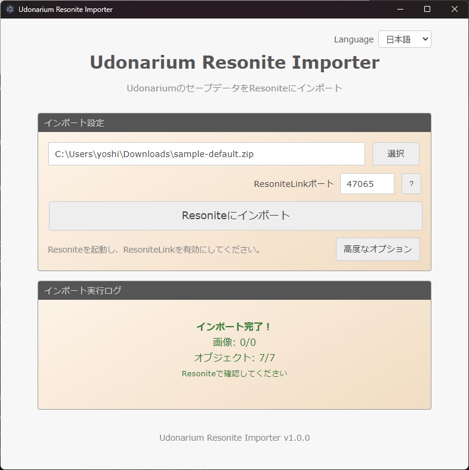Click the subtitle UdonariumのセーブデータをResoniteにインポート
This screenshot has height=470, width=469.
point(234,88)
